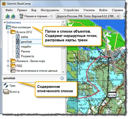This screenshot has height=119, width=130.
Task: Select the Вуокса 2012 folder
Action: (24, 32)
